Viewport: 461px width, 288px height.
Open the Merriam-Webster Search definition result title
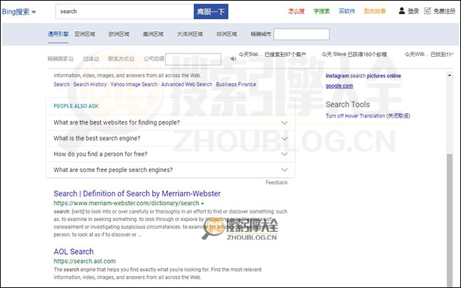(137, 193)
